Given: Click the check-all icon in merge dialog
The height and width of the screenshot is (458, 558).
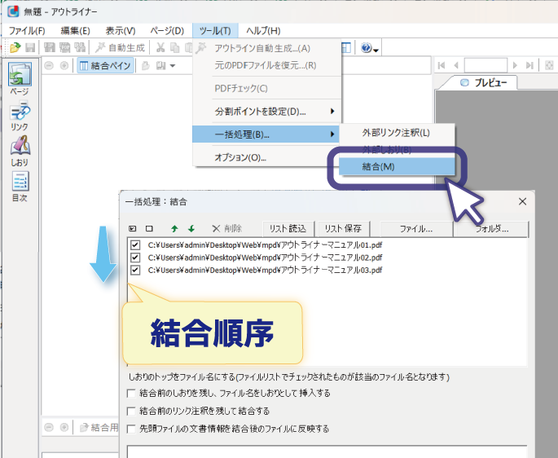Looking at the screenshot, I should (134, 229).
